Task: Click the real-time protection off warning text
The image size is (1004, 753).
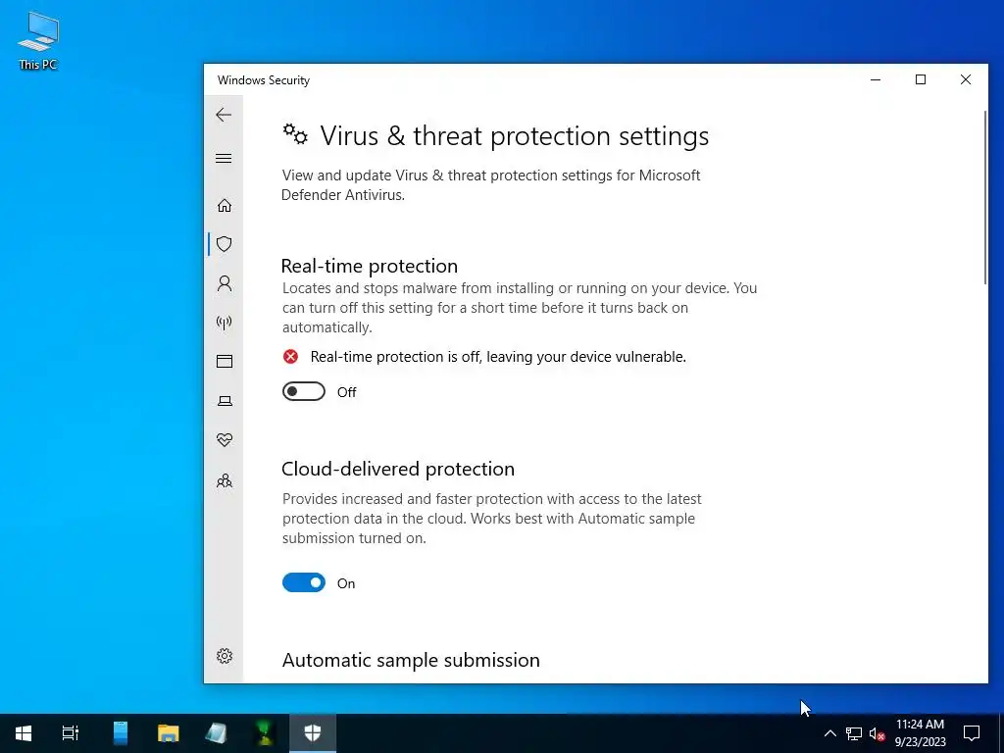Action: (x=498, y=357)
